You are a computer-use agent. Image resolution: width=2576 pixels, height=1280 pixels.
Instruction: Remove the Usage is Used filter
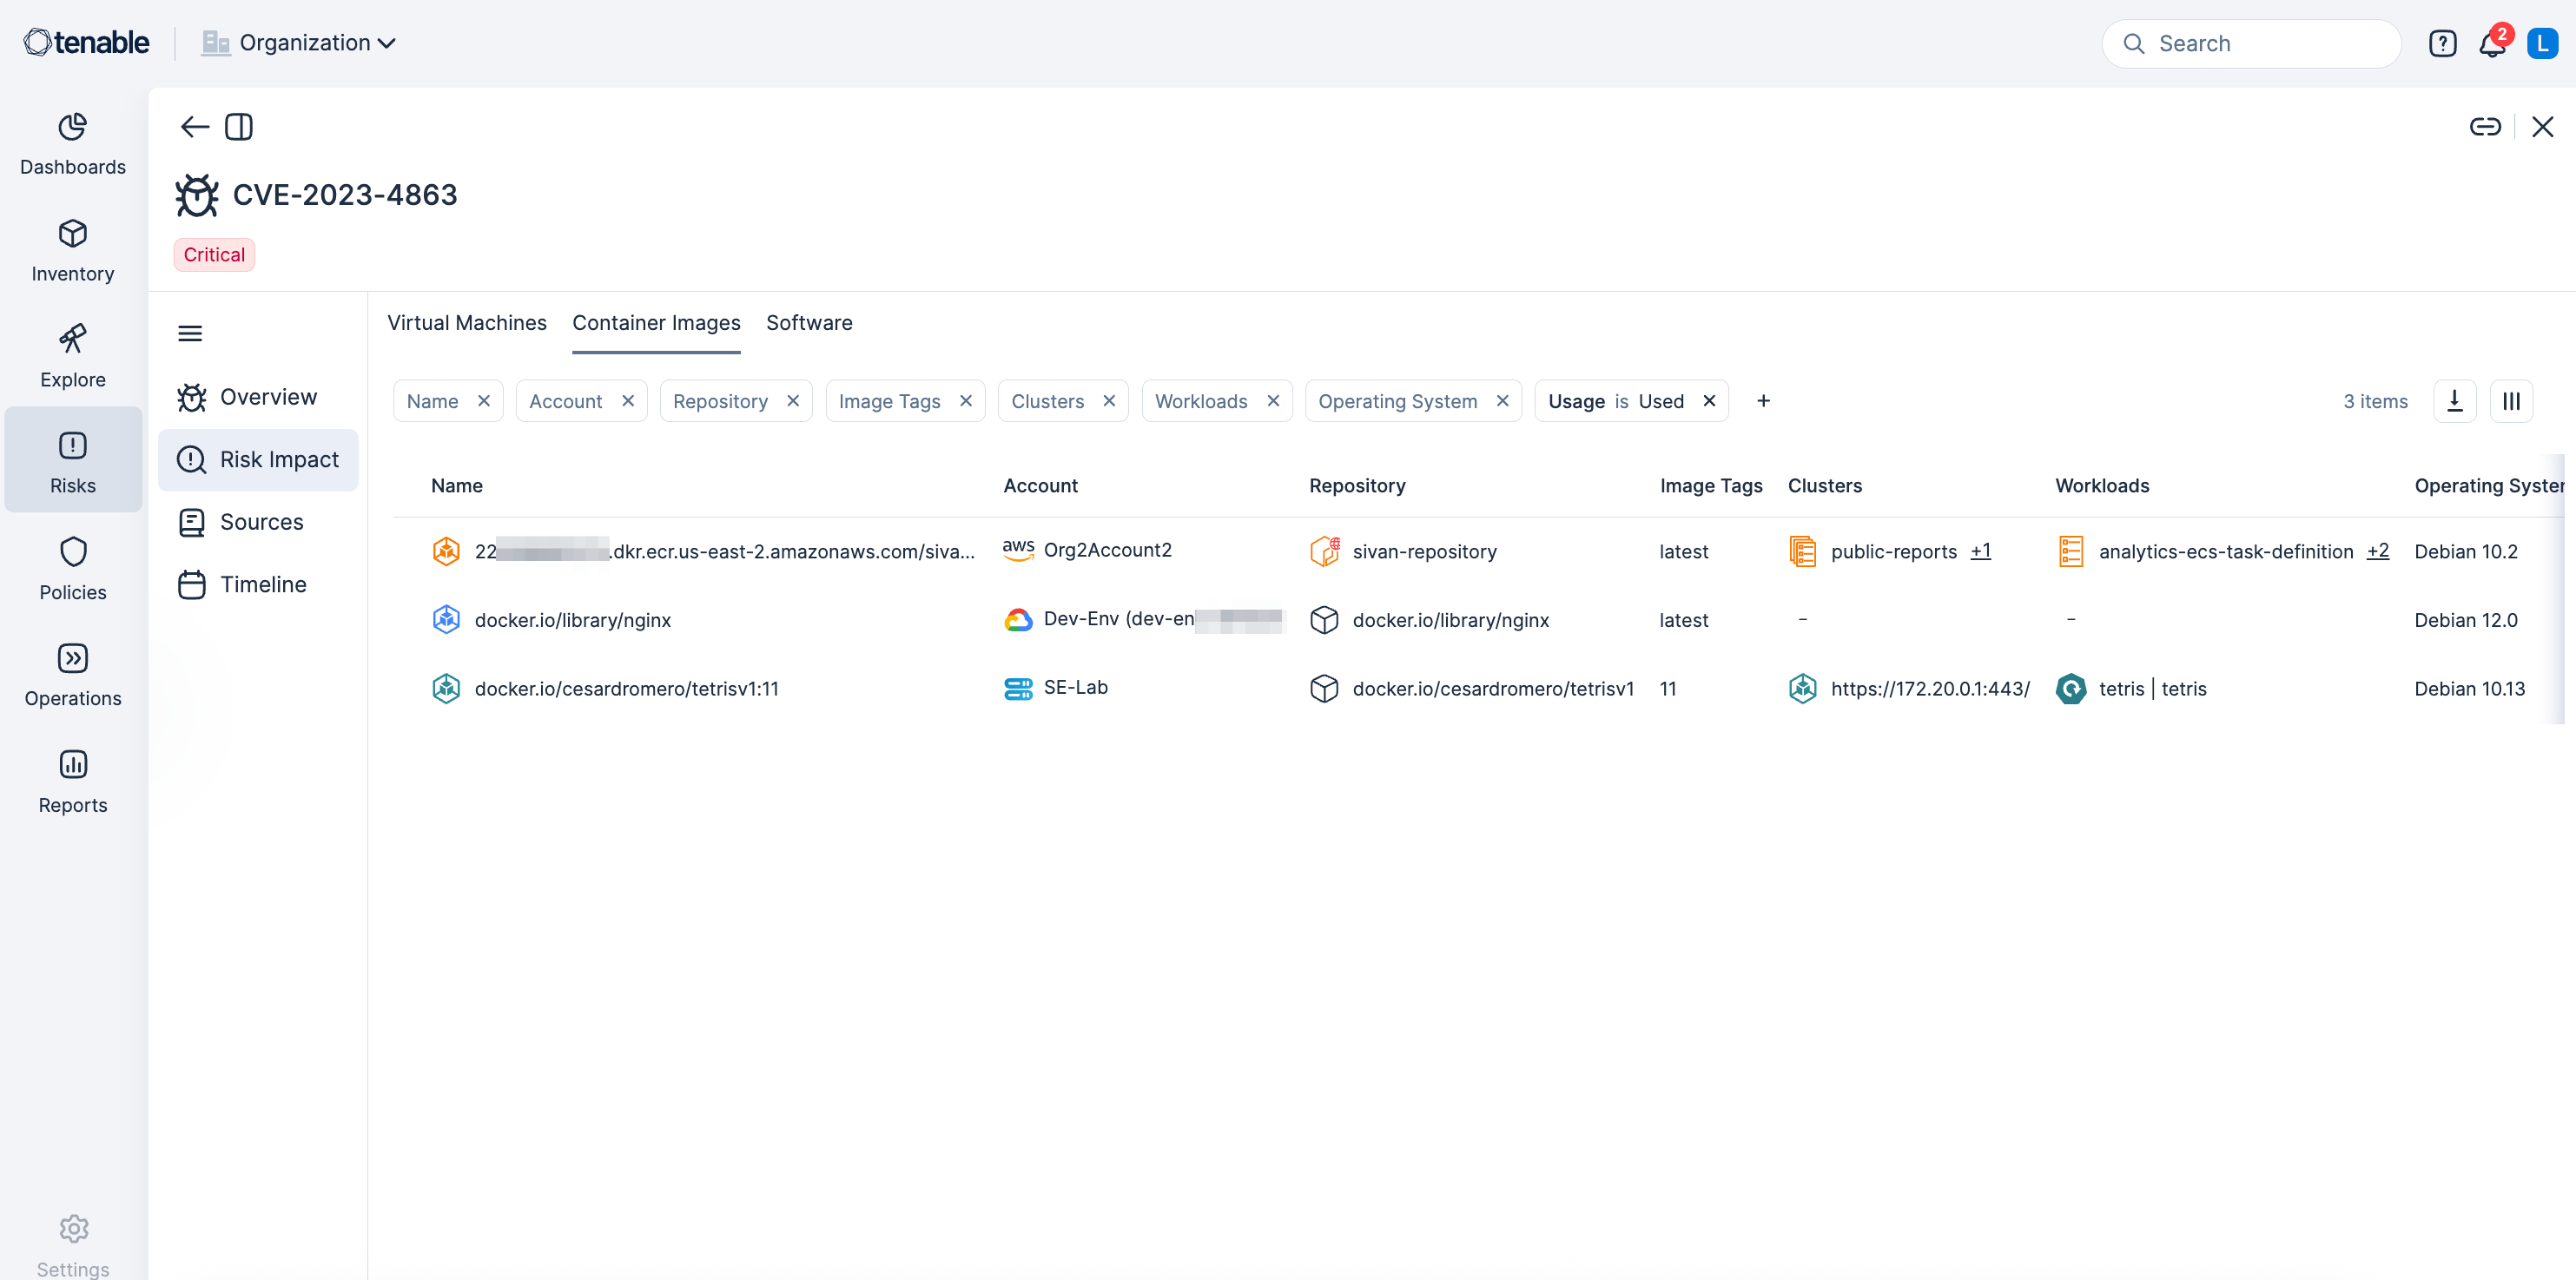click(x=1709, y=401)
